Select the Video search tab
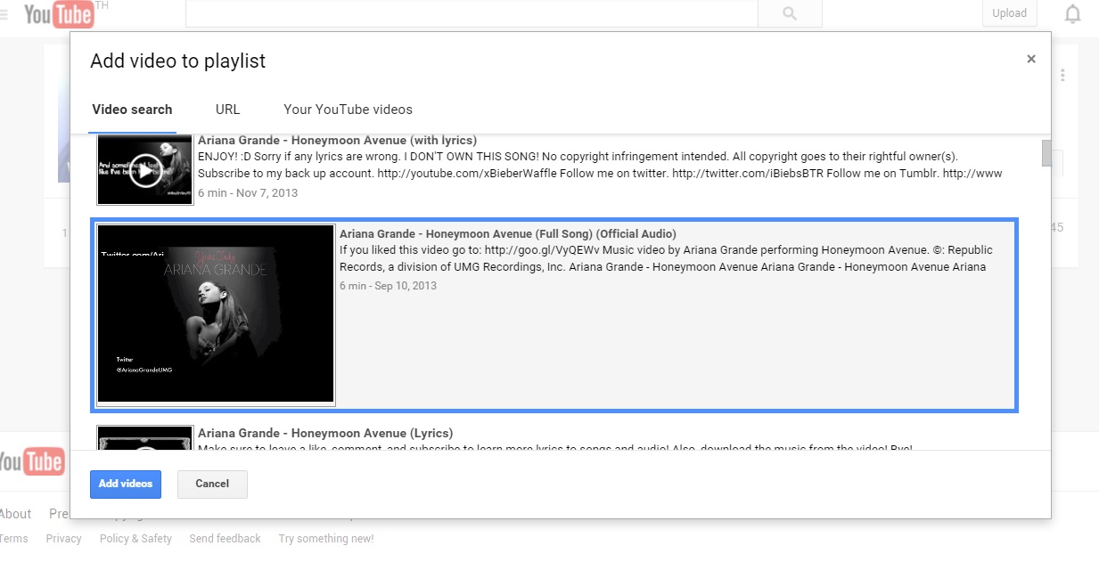The width and height of the screenshot is (1099, 562). (132, 110)
